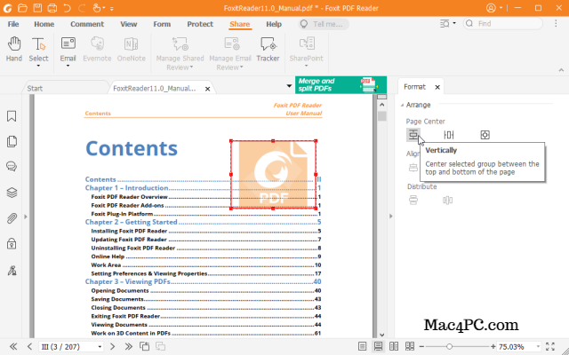Viewport: 569px width, 355px height.
Task: Enable facing pages view mode
Action: (x=394, y=347)
